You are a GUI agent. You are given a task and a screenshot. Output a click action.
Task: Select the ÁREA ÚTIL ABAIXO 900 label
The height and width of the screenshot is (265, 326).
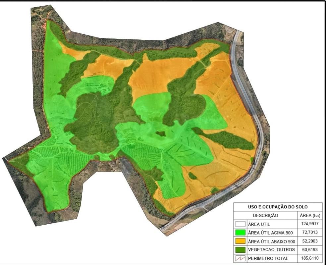(x=271, y=241)
